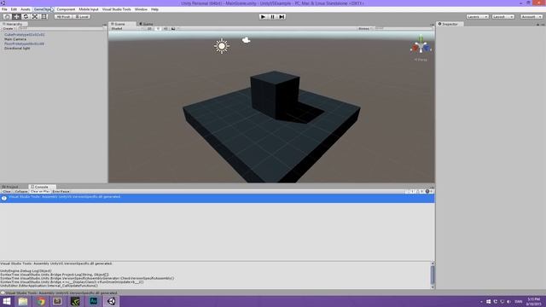Image resolution: width=546 pixels, height=307 pixels.
Task: Select the Hand tool in toolbar
Action: 7,17
